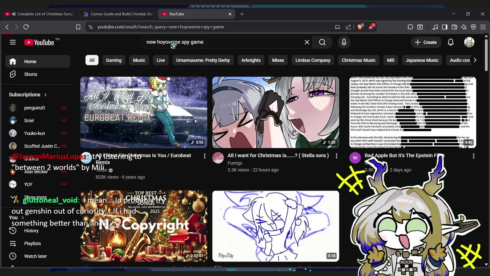Click the share page icon
490x276 pixels.
click(348, 27)
